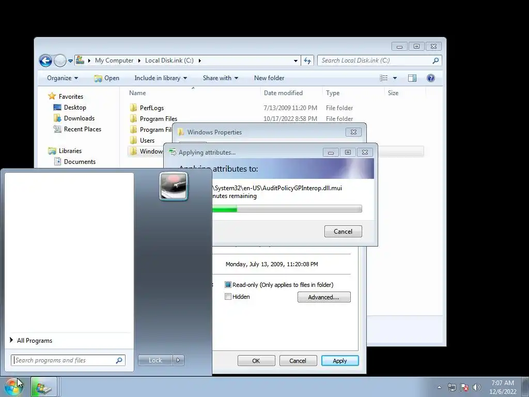Screen dimensions: 529x397
Task: Select Desktop in the Favorites list
Action: (x=70, y=108)
